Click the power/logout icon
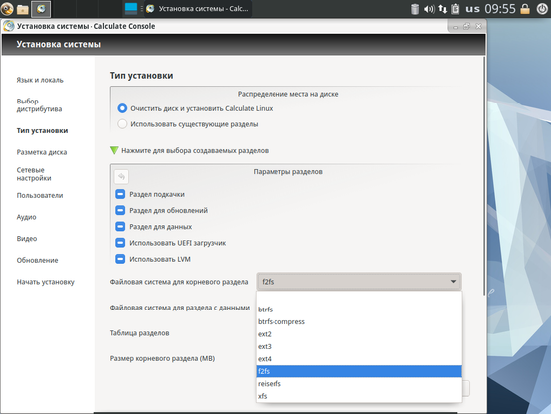Image resolution: width=551 pixels, height=414 pixels. 542,9
